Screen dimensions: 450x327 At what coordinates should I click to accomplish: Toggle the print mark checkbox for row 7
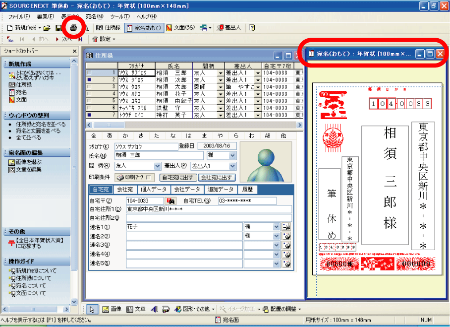pos(89,115)
